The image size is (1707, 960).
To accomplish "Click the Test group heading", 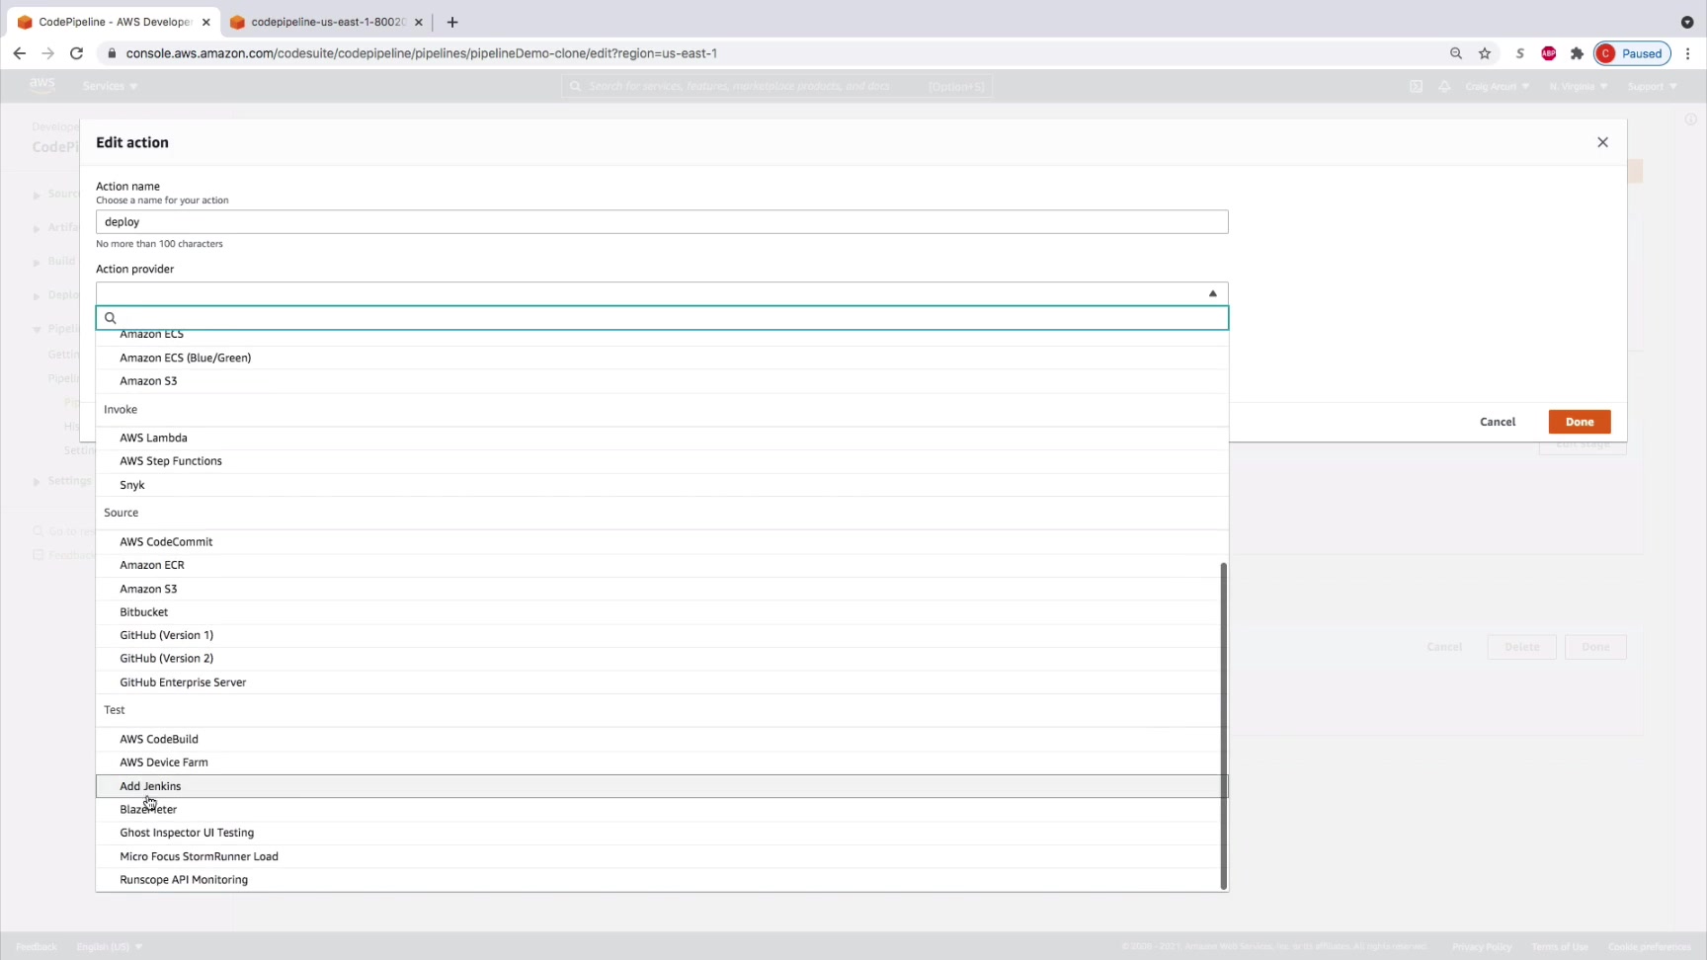I will click(115, 710).
